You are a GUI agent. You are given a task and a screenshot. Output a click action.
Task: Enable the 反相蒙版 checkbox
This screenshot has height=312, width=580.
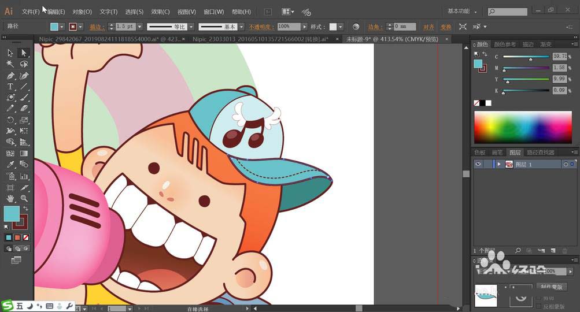(539, 306)
